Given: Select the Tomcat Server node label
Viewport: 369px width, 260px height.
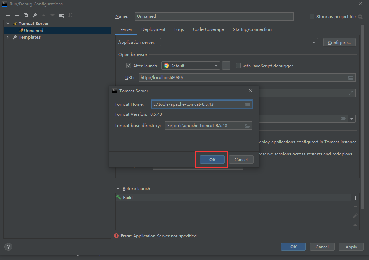Looking at the screenshot, I should click(34, 24).
